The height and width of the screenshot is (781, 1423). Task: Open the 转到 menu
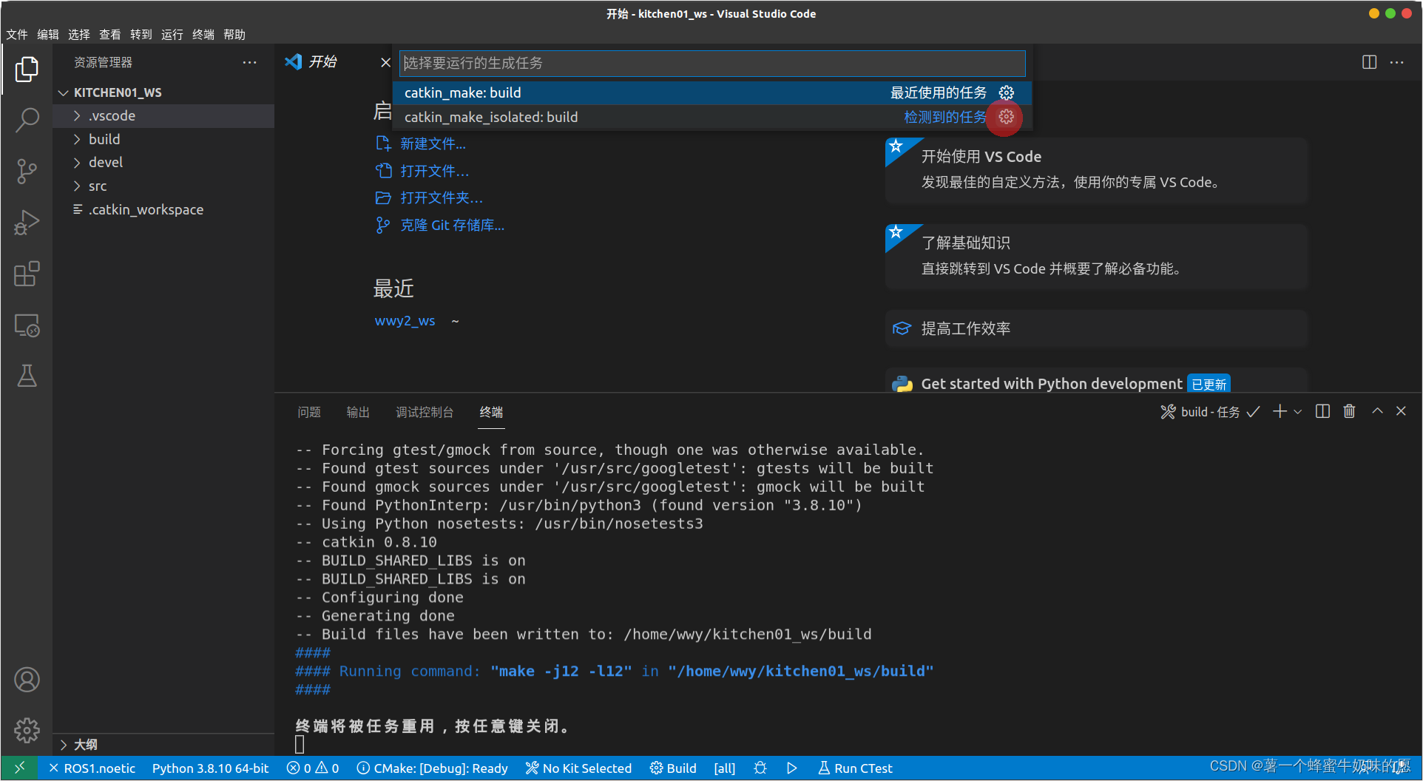coord(141,34)
